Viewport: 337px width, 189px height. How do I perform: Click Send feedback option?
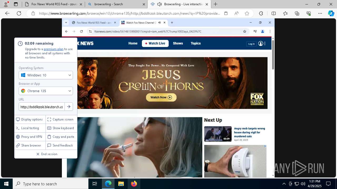[62, 145]
